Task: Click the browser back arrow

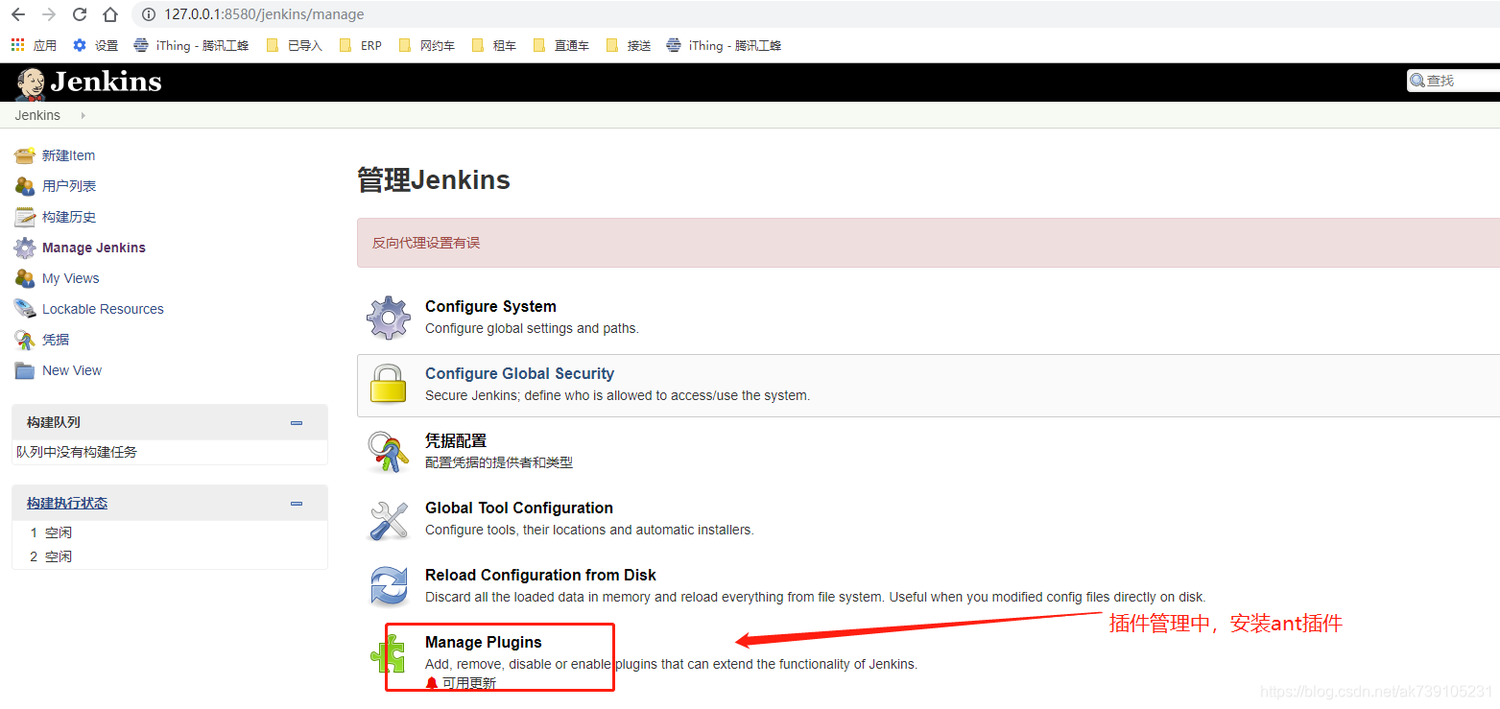Action: click(18, 14)
